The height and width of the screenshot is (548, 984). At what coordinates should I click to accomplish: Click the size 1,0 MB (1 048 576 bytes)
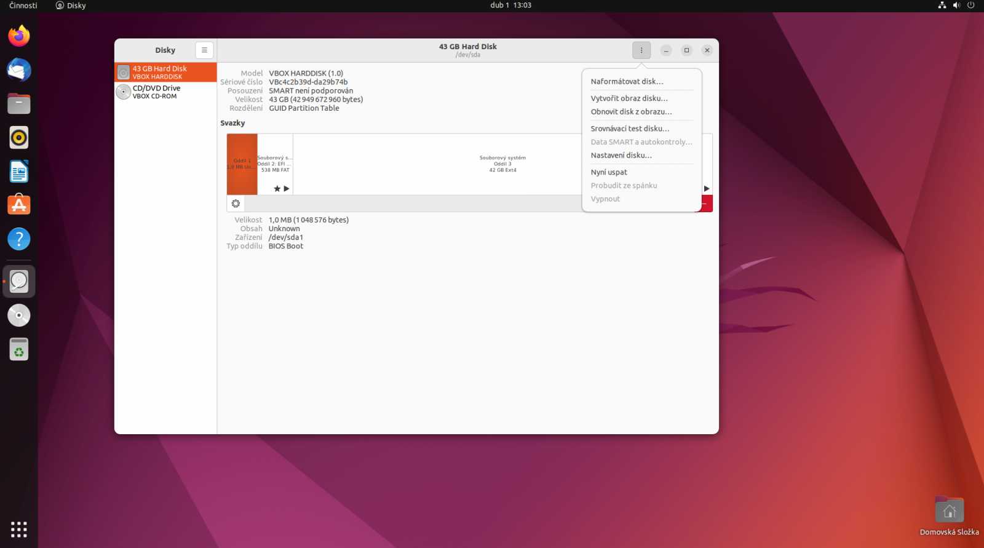tap(309, 220)
